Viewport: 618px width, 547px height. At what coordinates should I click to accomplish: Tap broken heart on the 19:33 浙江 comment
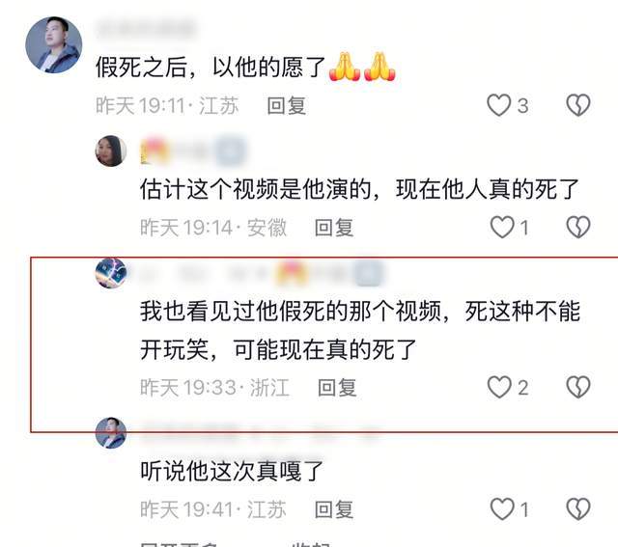point(577,387)
